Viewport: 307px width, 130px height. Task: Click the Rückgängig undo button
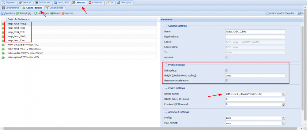(24, 13)
